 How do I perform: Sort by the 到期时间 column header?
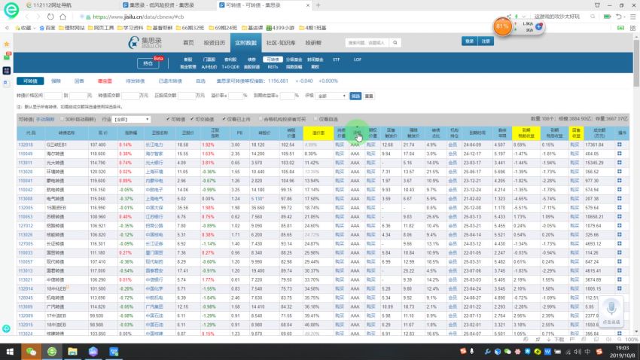(477, 133)
